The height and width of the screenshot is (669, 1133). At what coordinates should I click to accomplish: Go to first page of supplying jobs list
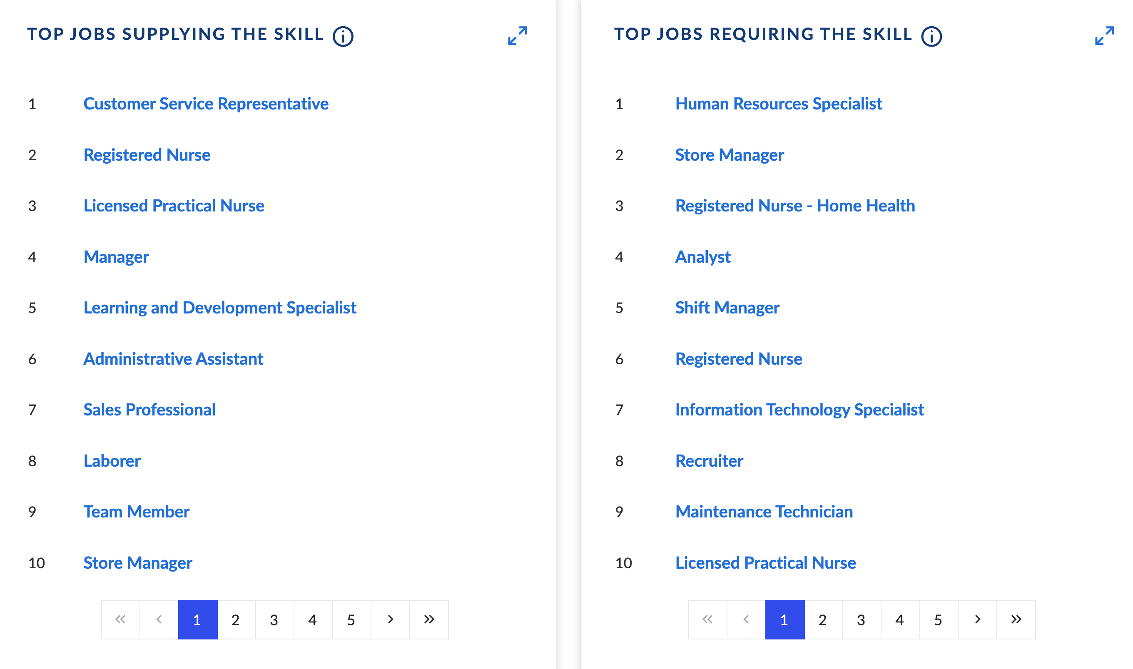pyautogui.click(x=120, y=619)
